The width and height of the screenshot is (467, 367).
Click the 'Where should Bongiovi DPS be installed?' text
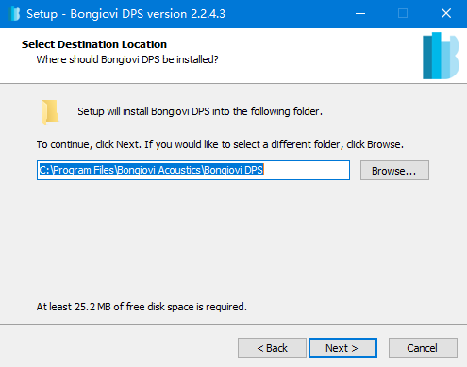point(127,59)
